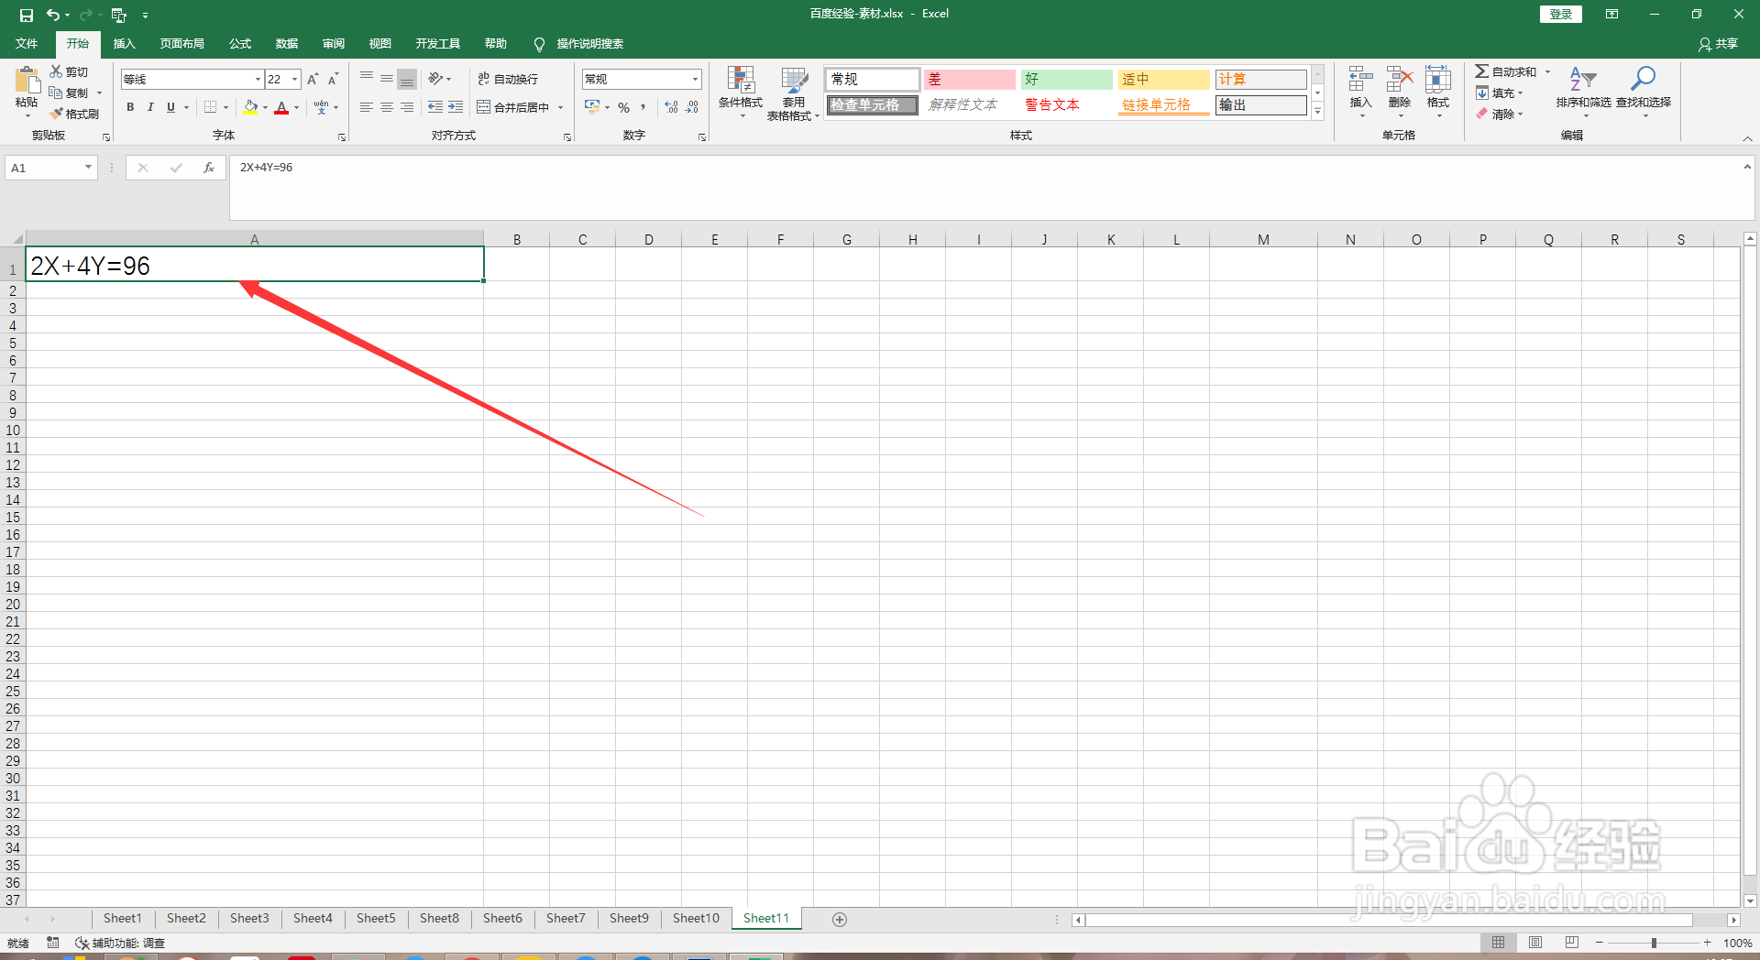
Task: Decrease indent in alignment group
Action: pyautogui.click(x=435, y=107)
